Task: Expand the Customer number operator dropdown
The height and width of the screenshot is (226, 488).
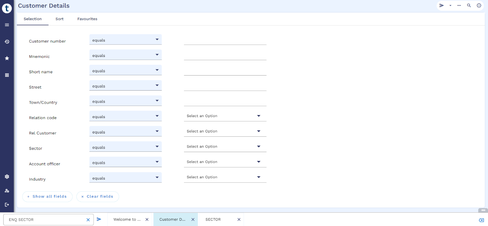Action: [125, 40]
